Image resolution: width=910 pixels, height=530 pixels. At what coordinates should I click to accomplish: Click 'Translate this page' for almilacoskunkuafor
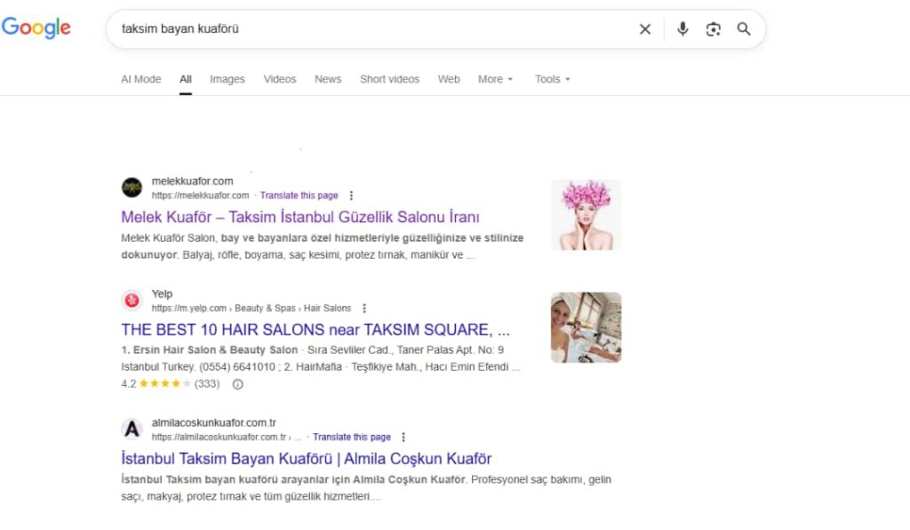352,438
